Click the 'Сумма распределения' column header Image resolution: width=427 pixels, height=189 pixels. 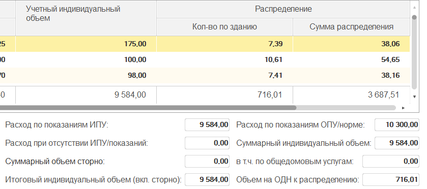pos(351,27)
